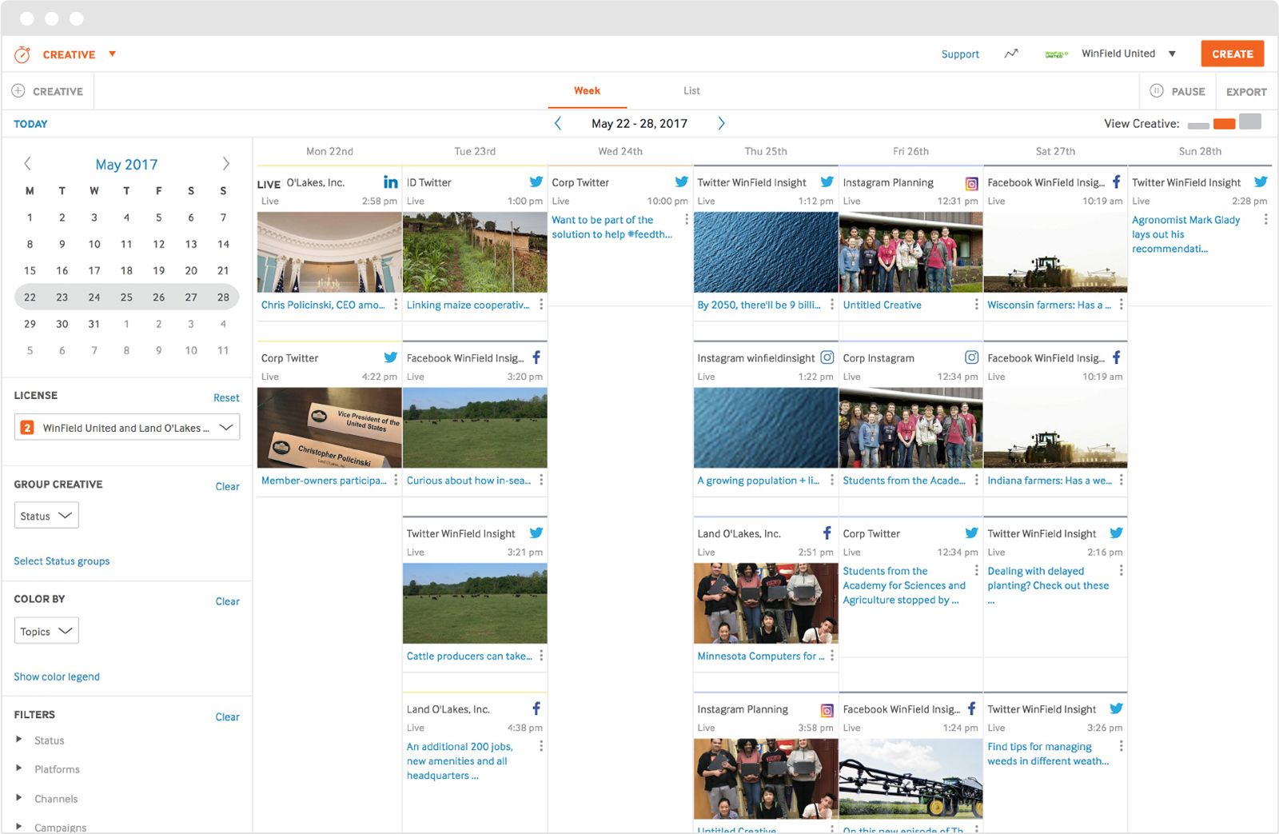The width and height of the screenshot is (1279, 834).
Task: Clear all Filters
Action: (x=227, y=716)
